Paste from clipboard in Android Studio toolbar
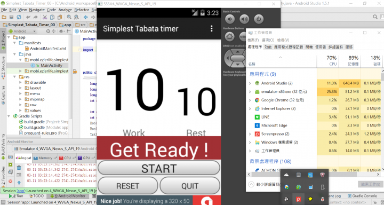The image size is (384, 205). [60, 17]
